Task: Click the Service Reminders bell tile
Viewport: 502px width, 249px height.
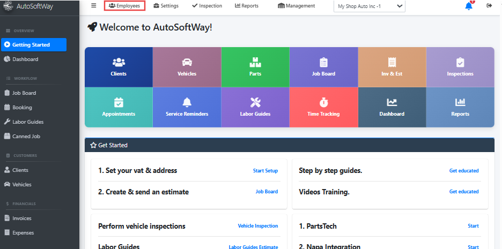Action: (x=187, y=107)
